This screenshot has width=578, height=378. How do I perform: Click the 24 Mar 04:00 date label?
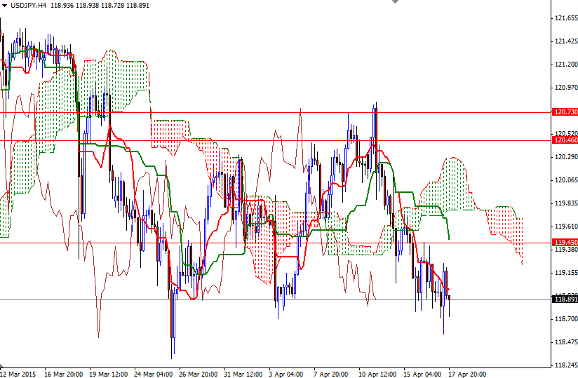point(154,374)
